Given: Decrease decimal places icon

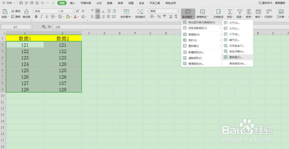Looking at the screenshot, I should [x=176, y=17].
